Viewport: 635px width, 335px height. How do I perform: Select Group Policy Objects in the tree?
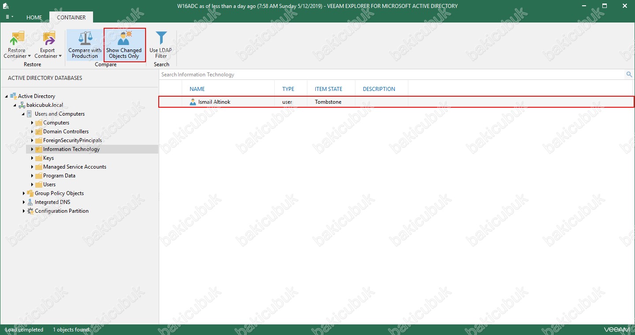click(59, 193)
